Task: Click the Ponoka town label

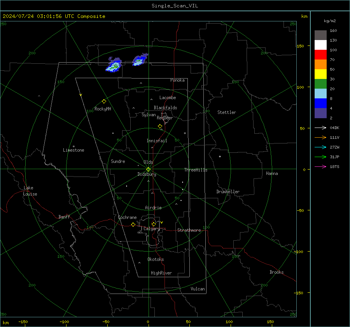Action: (x=177, y=80)
